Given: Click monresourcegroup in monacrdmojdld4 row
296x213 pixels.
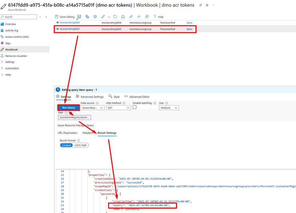Looking at the screenshot, I should [x=140, y=23].
